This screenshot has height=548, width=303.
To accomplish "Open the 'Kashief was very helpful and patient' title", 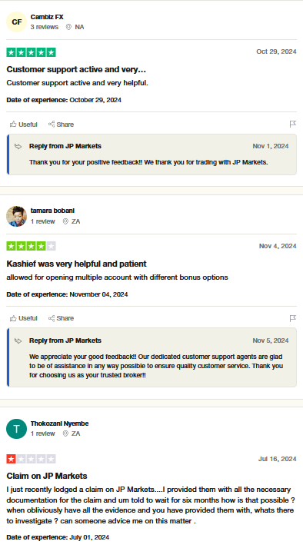I will (76, 264).
